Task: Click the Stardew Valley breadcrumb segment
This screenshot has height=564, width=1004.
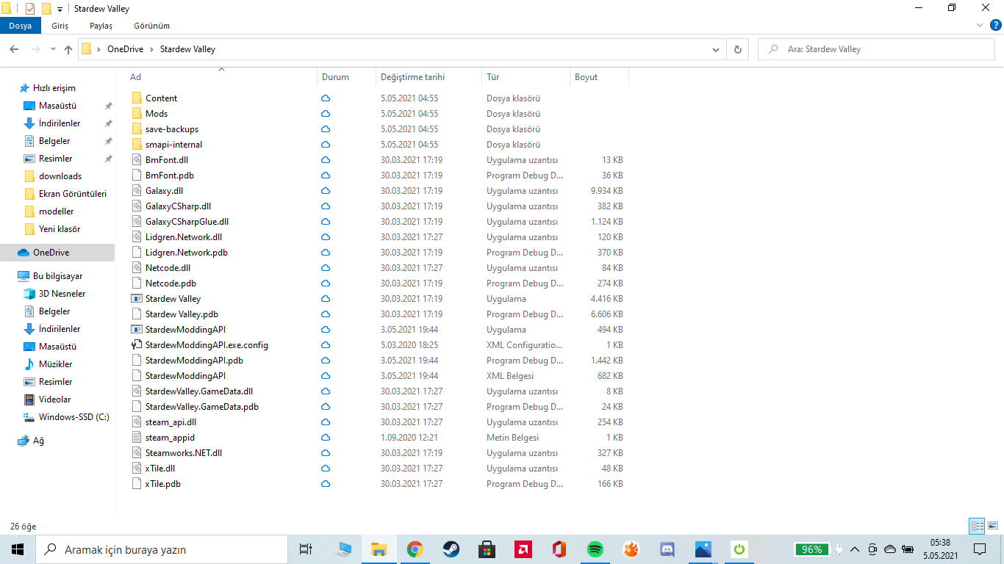Action: (188, 49)
